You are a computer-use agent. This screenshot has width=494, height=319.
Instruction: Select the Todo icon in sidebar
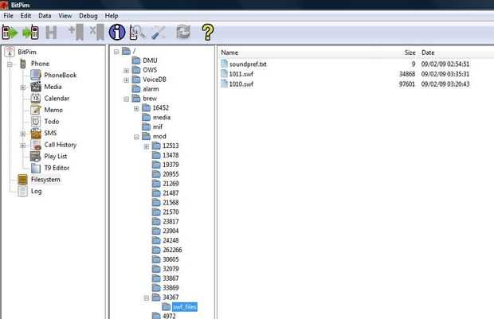pyautogui.click(x=36, y=122)
